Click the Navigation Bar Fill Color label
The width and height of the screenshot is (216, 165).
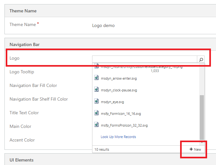[33, 85]
